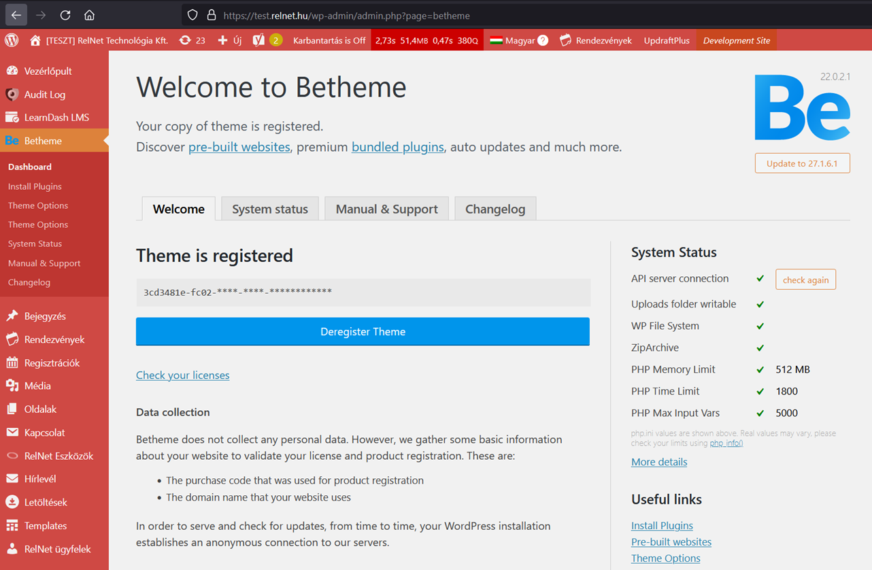
Task: Click the Média sidebar icon
Action: [12, 386]
